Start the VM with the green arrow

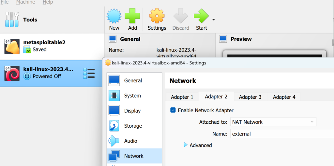(x=201, y=16)
